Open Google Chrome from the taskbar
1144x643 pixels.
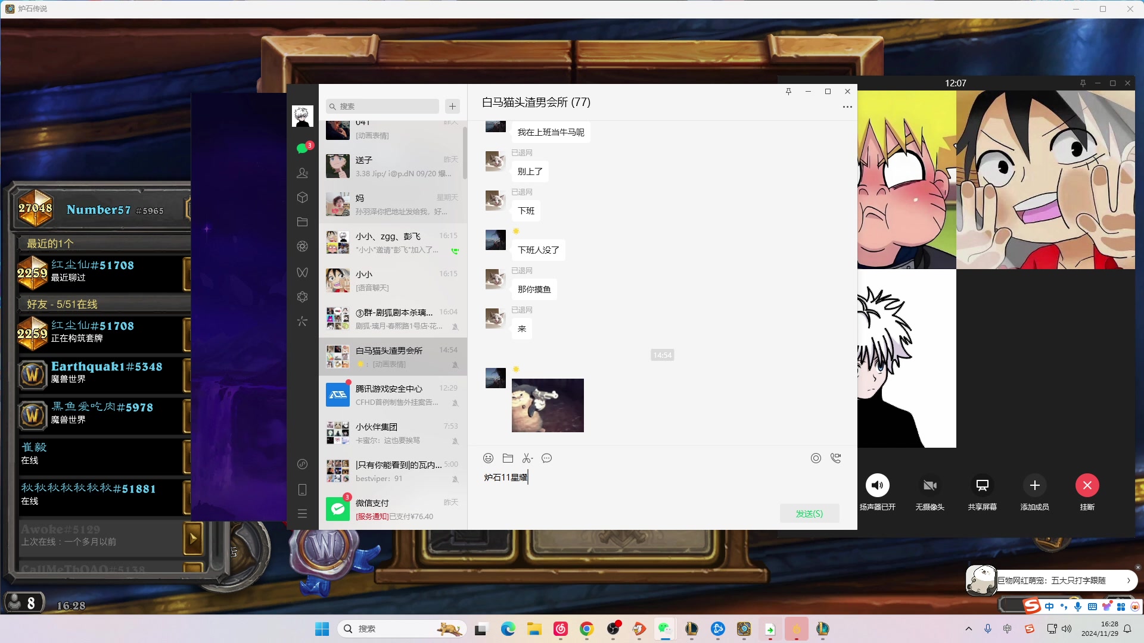tap(586, 629)
